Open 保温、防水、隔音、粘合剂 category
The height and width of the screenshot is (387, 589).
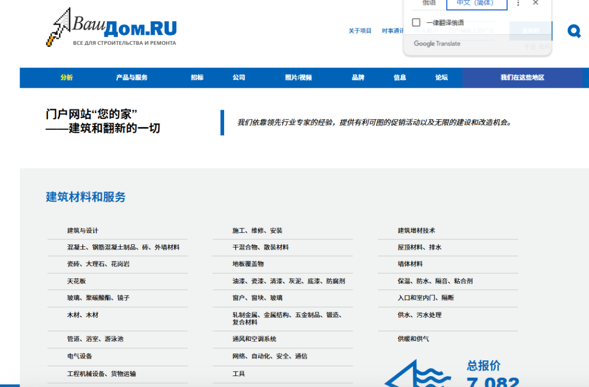[x=435, y=281]
